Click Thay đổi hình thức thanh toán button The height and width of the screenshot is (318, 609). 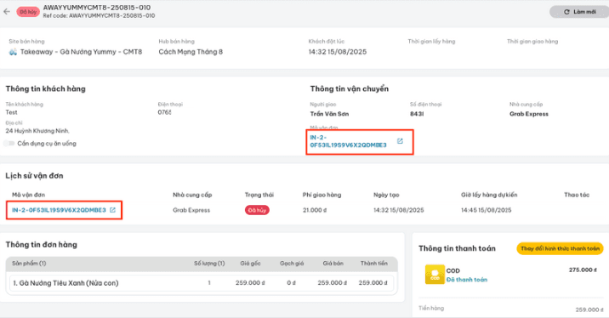[560, 248]
